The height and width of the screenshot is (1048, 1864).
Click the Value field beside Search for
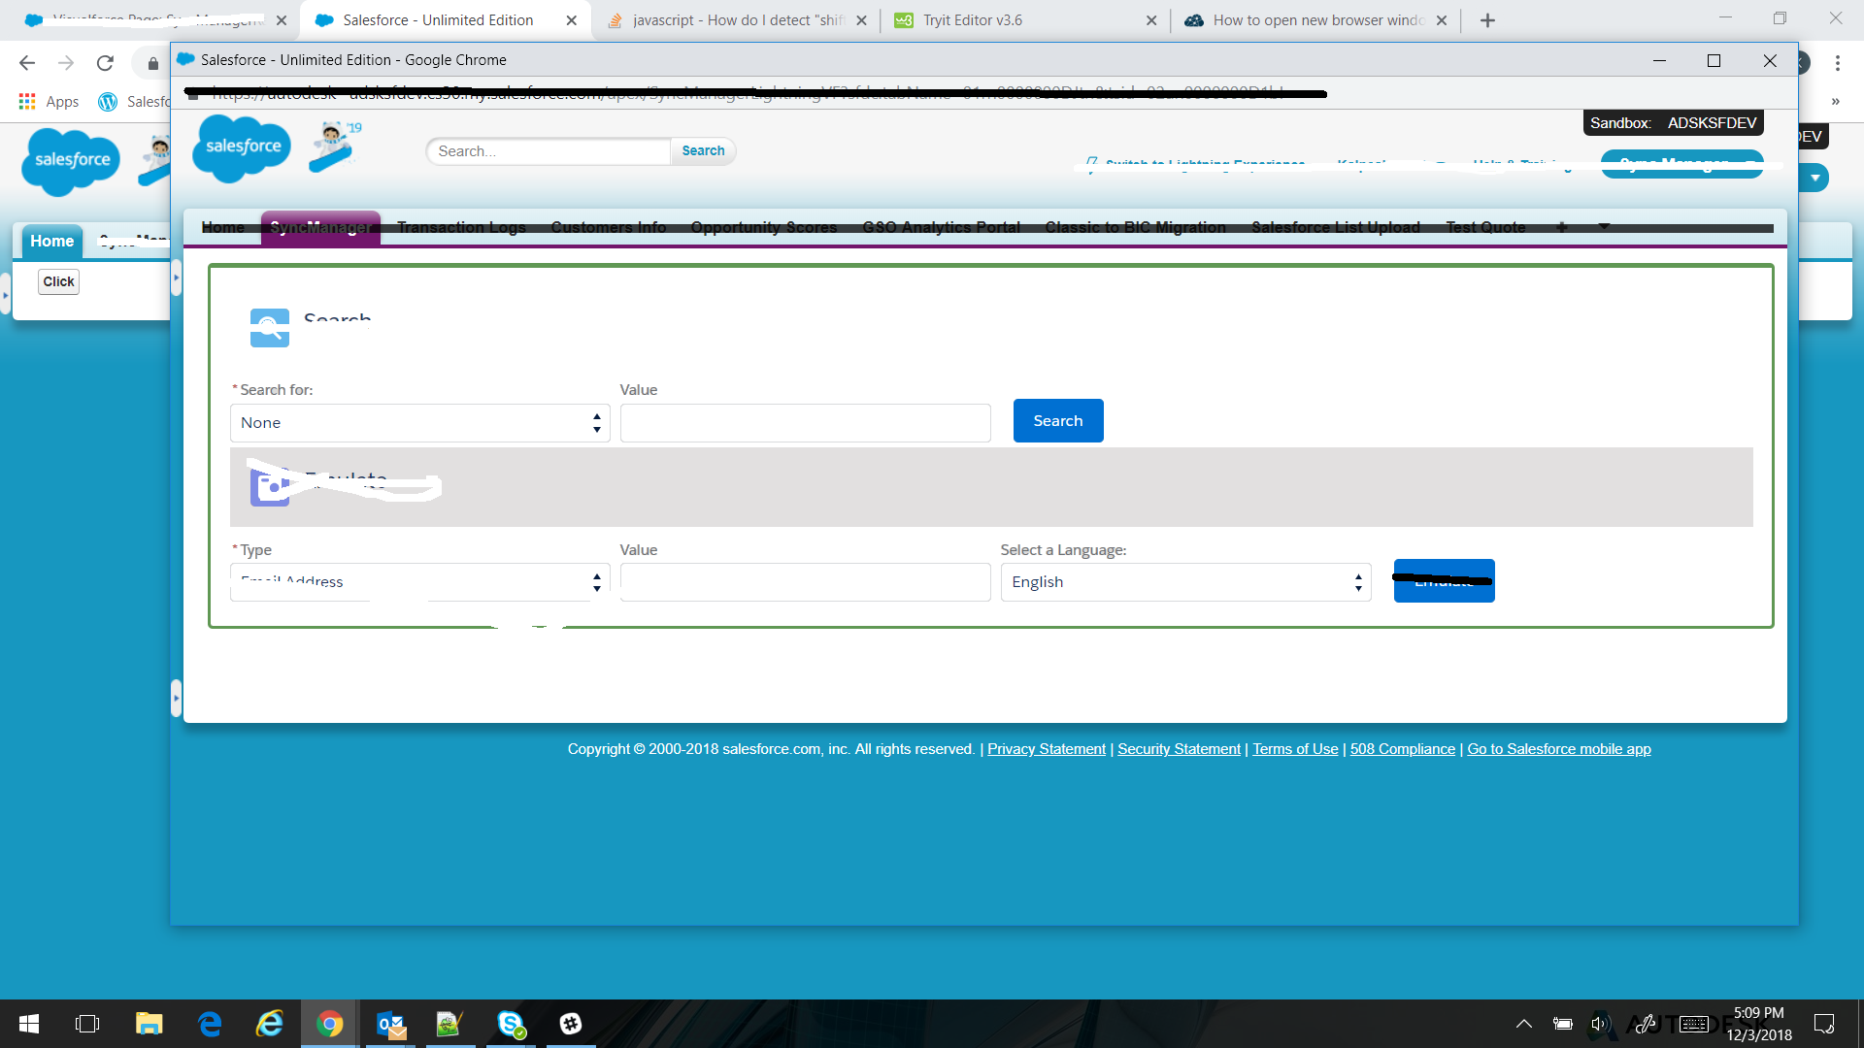click(805, 423)
